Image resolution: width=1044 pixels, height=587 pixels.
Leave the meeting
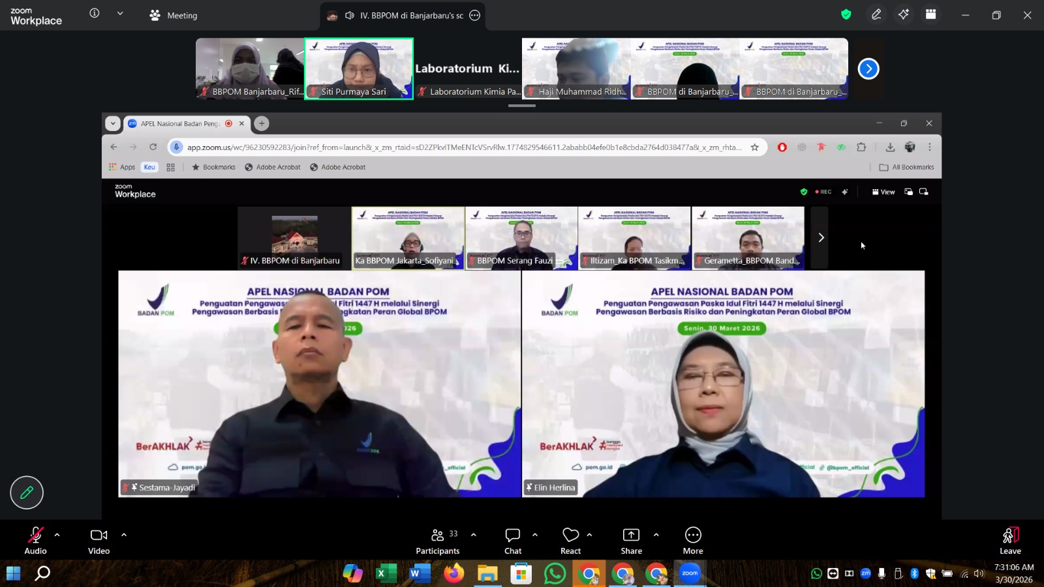[1010, 541]
